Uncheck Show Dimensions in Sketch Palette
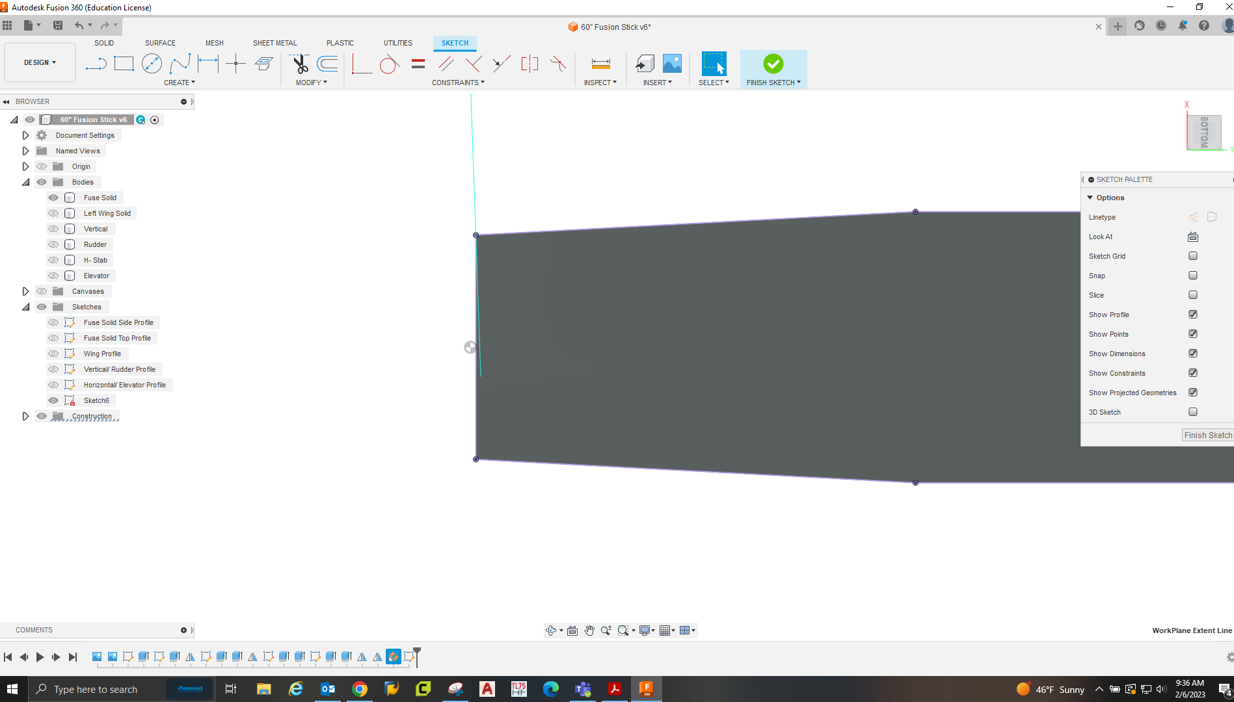1234x702 pixels. pyautogui.click(x=1192, y=354)
